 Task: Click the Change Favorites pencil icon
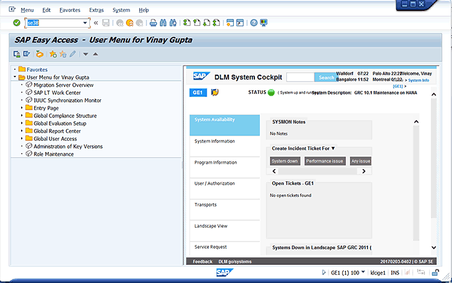(73, 54)
